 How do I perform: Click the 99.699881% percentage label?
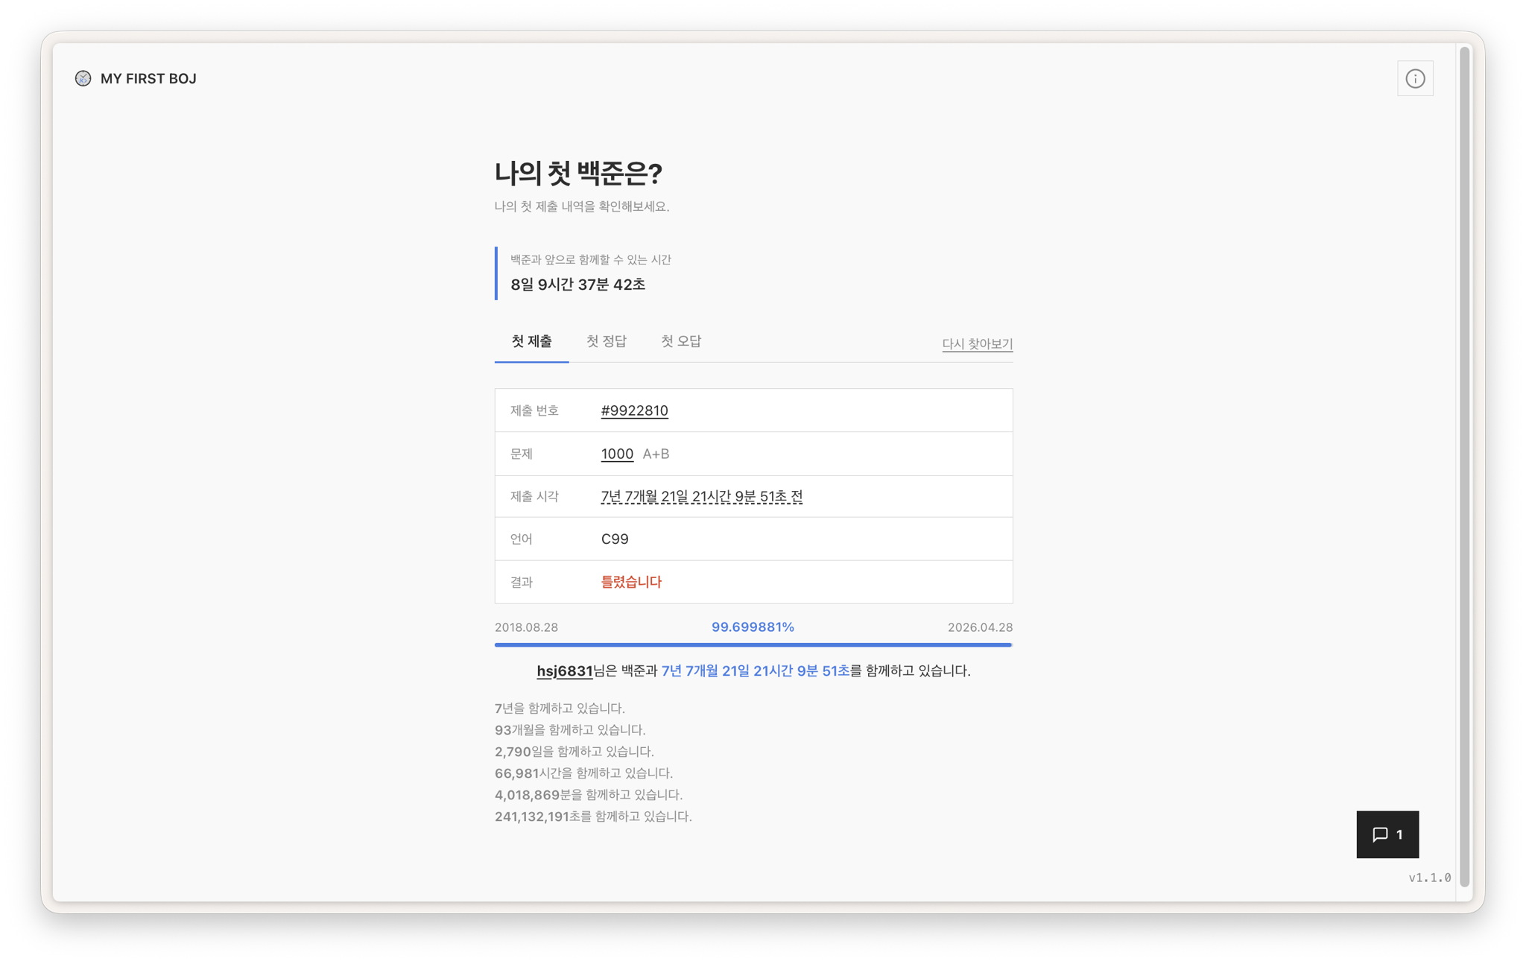coord(753,627)
